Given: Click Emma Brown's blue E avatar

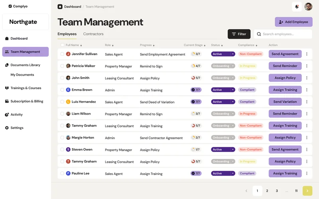Looking at the screenshot, I should 68,90.
